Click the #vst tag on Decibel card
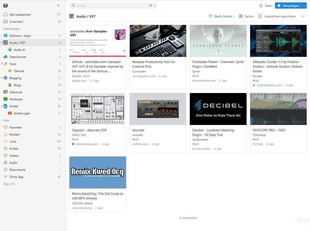Viewport: 310px width, 231px height. [x=196, y=144]
